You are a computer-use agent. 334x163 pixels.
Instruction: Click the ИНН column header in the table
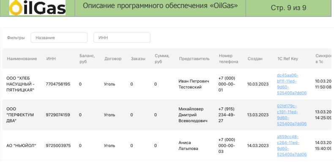(51, 59)
